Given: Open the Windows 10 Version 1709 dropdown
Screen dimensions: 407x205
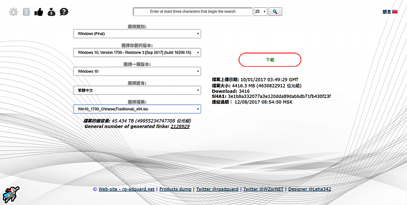Looking at the screenshot, I should pos(137,53).
